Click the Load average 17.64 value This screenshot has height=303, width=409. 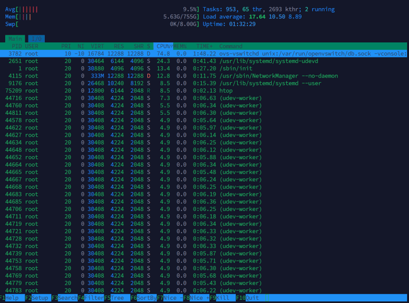coord(257,16)
